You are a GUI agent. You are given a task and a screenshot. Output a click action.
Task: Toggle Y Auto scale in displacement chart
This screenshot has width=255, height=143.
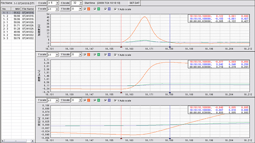tap(115, 101)
